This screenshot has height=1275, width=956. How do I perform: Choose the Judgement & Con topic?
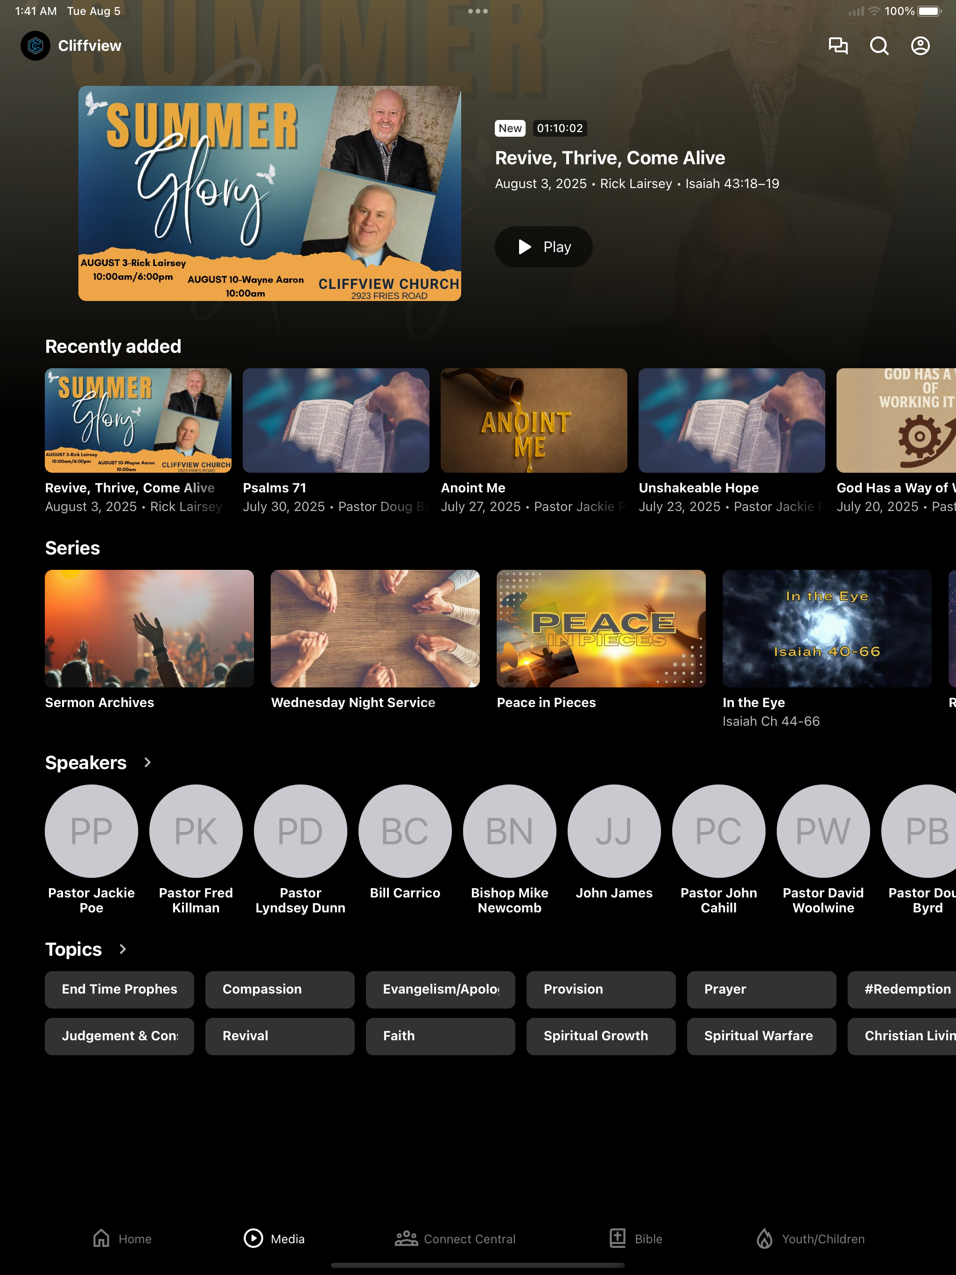[119, 1037]
